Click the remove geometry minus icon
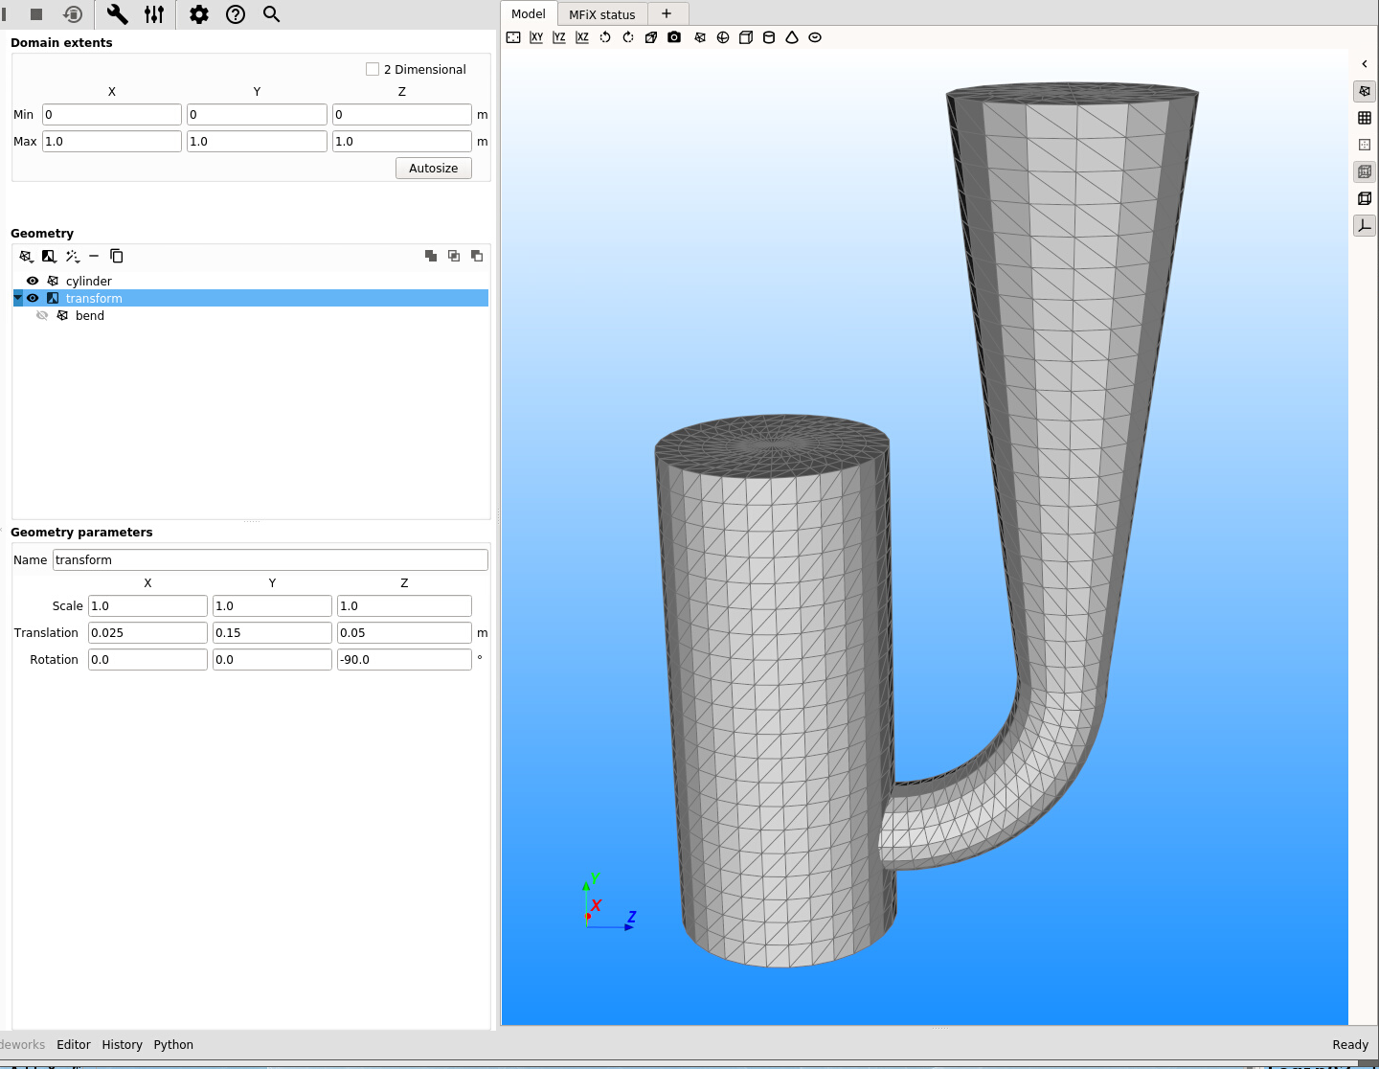The image size is (1379, 1069). [94, 256]
